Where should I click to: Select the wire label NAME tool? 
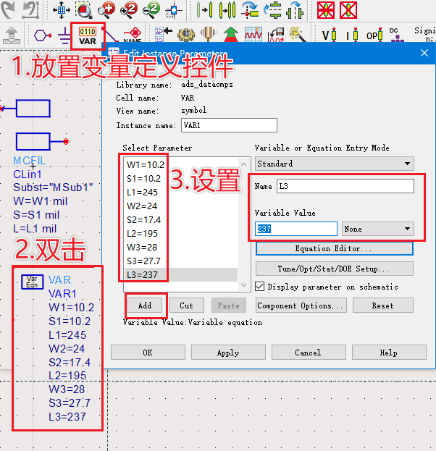(x=133, y=35)
